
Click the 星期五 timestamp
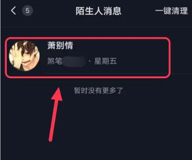105,61
